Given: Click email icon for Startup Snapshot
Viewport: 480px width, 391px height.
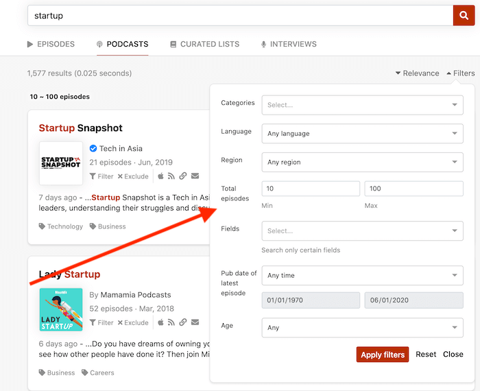Looking at the screenshot, I should [x=195, y=176].
